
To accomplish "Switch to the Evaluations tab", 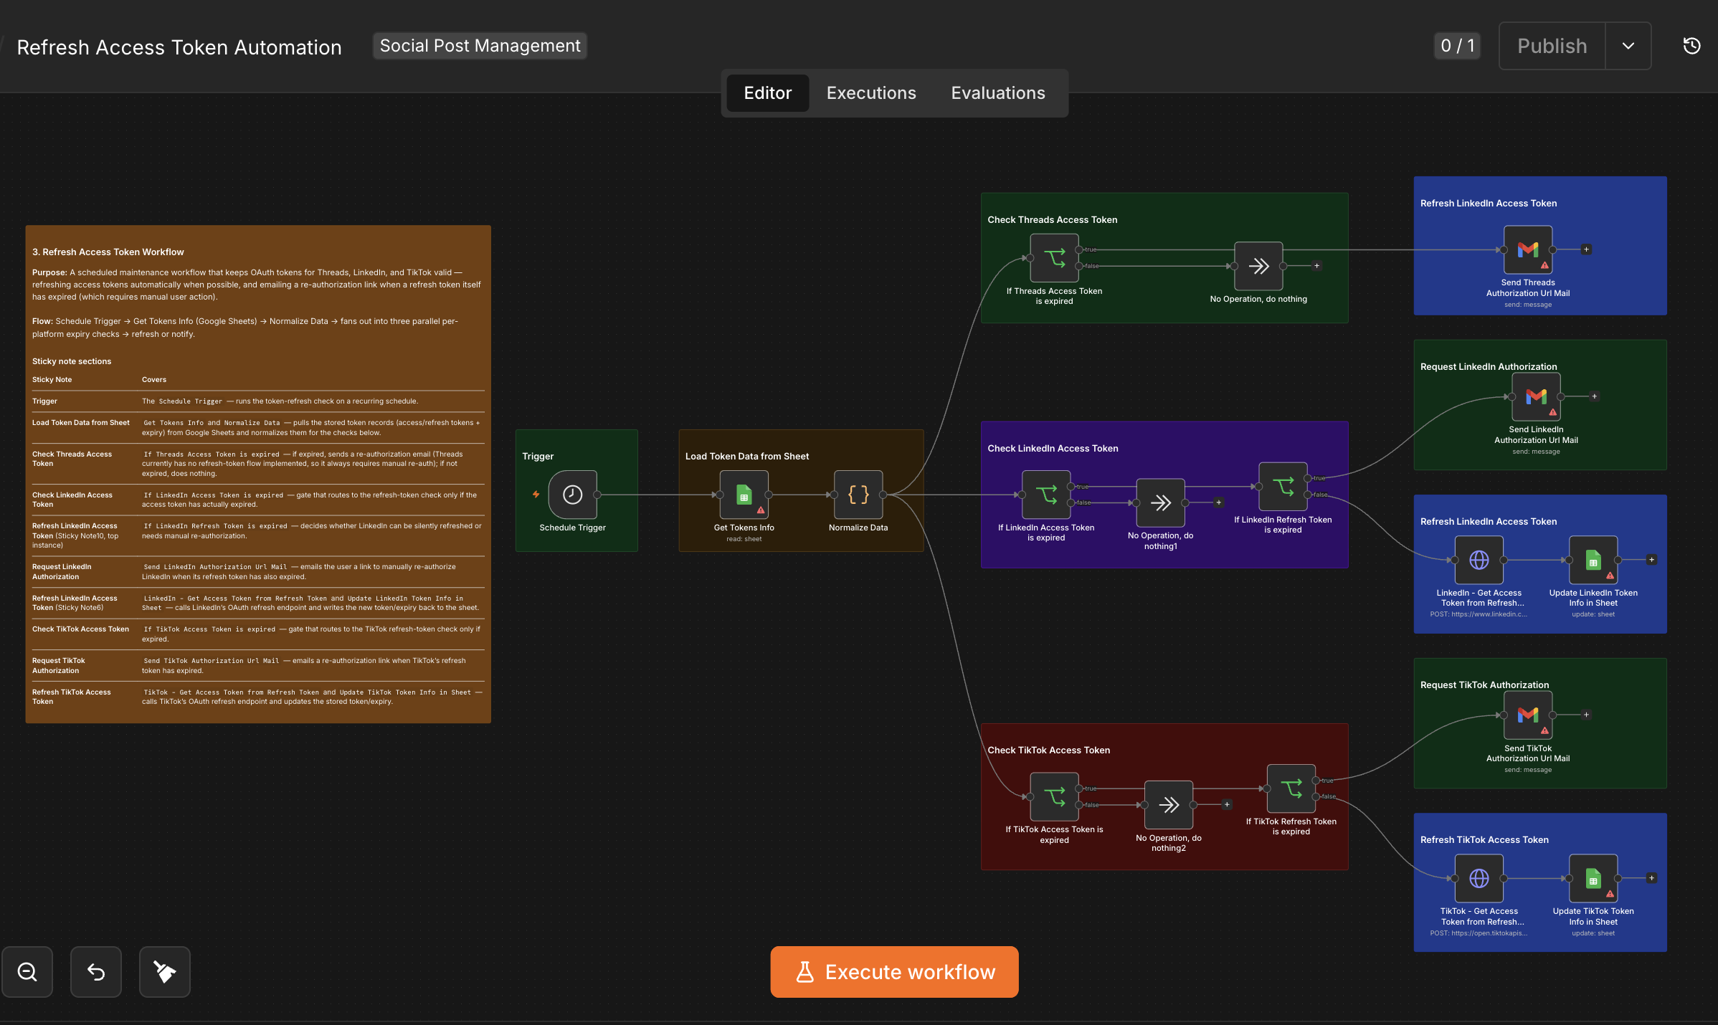I will point(997,93).
